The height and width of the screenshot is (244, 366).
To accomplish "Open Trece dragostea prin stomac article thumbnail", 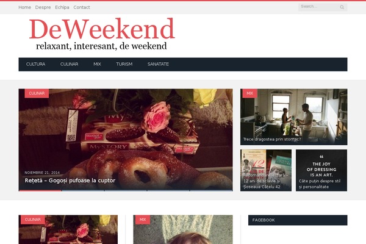I will click(x=293, y=117).
